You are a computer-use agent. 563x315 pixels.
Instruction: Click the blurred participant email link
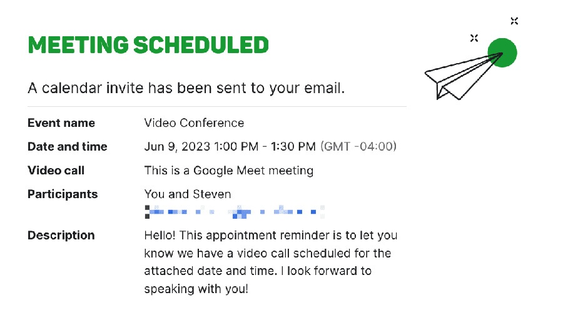[x=235, y=212]
